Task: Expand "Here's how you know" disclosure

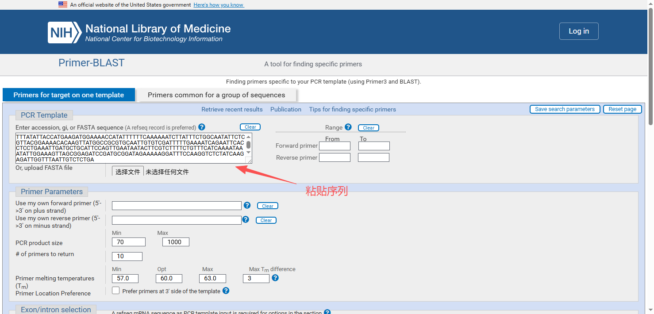Action: click(219, 5)
